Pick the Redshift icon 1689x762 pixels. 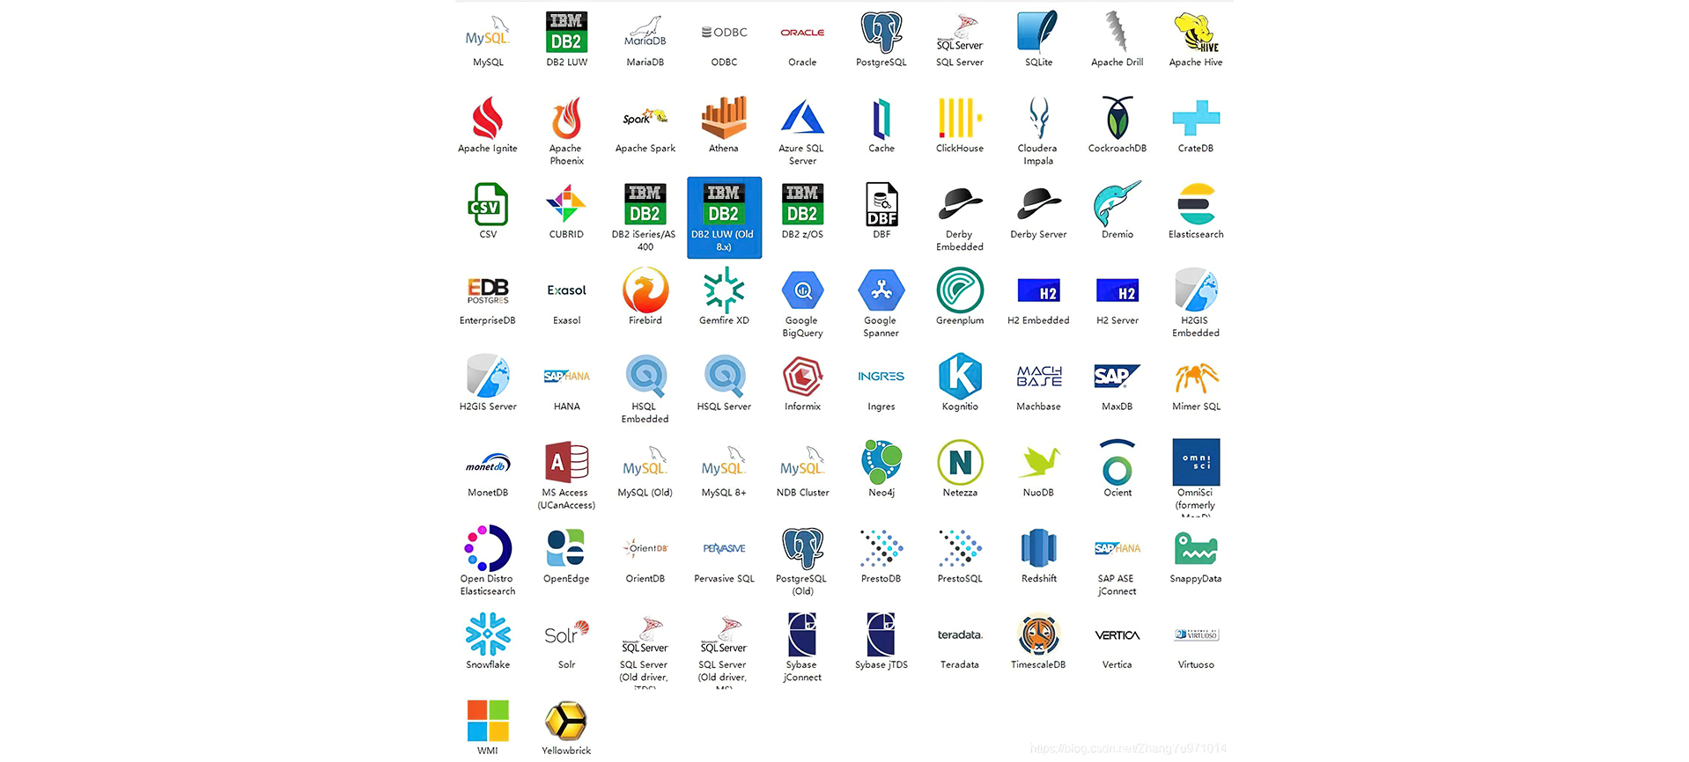click(x=1038, y=550)
